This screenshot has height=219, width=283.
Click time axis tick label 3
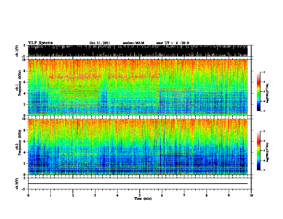(x=95, y=195)
